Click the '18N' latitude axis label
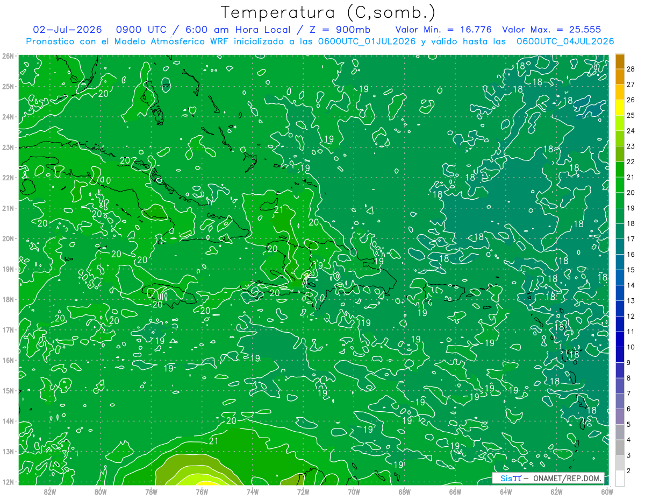 (x=8, y=299)
